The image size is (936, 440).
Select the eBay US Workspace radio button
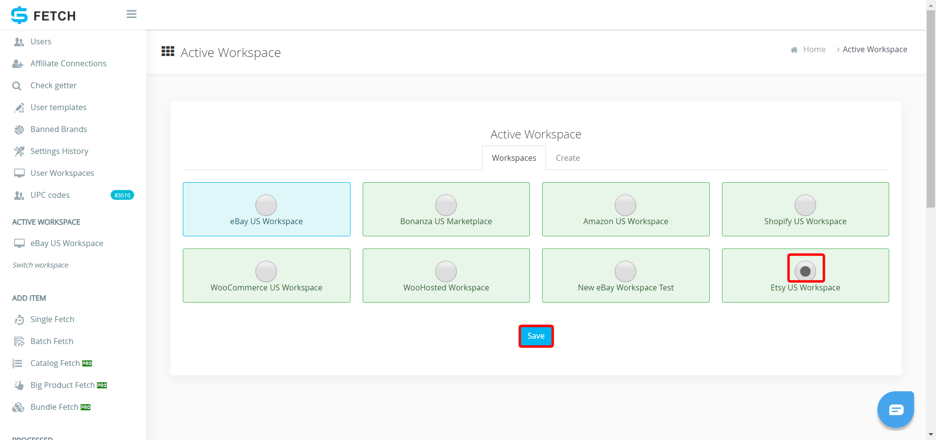click(x=266, y=205)
